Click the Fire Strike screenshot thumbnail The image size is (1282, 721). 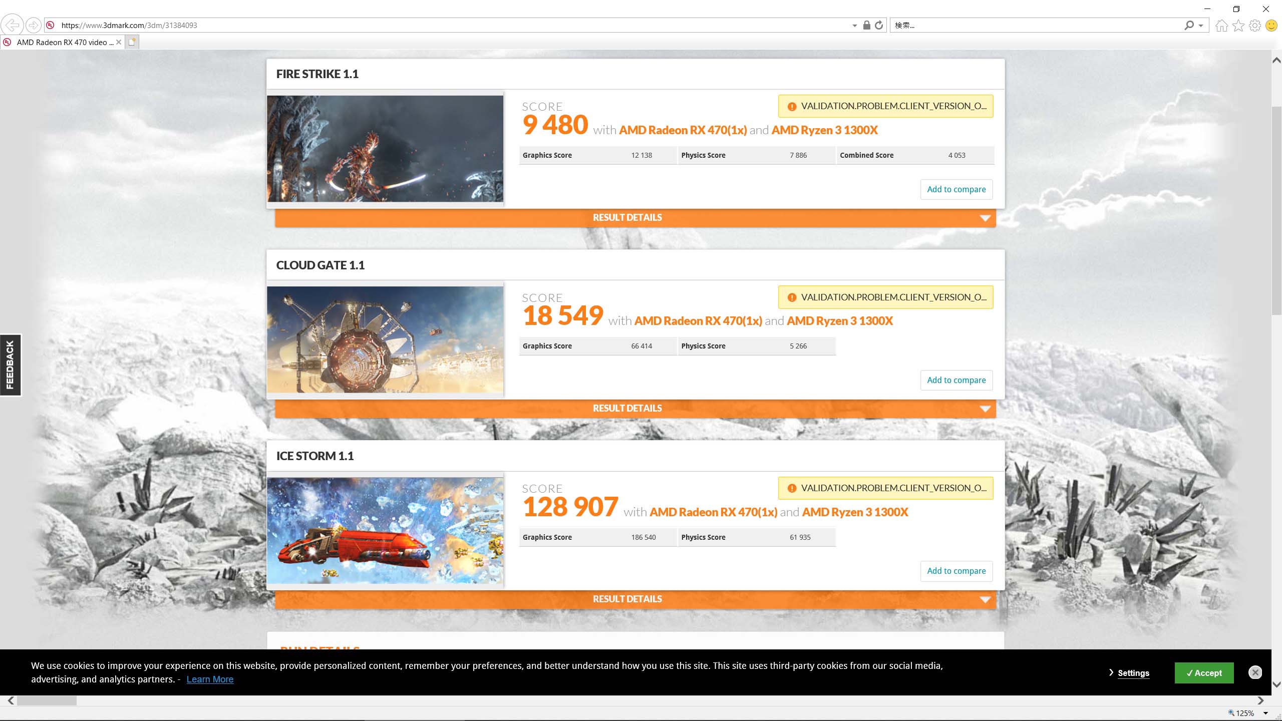tap(385, 149)
